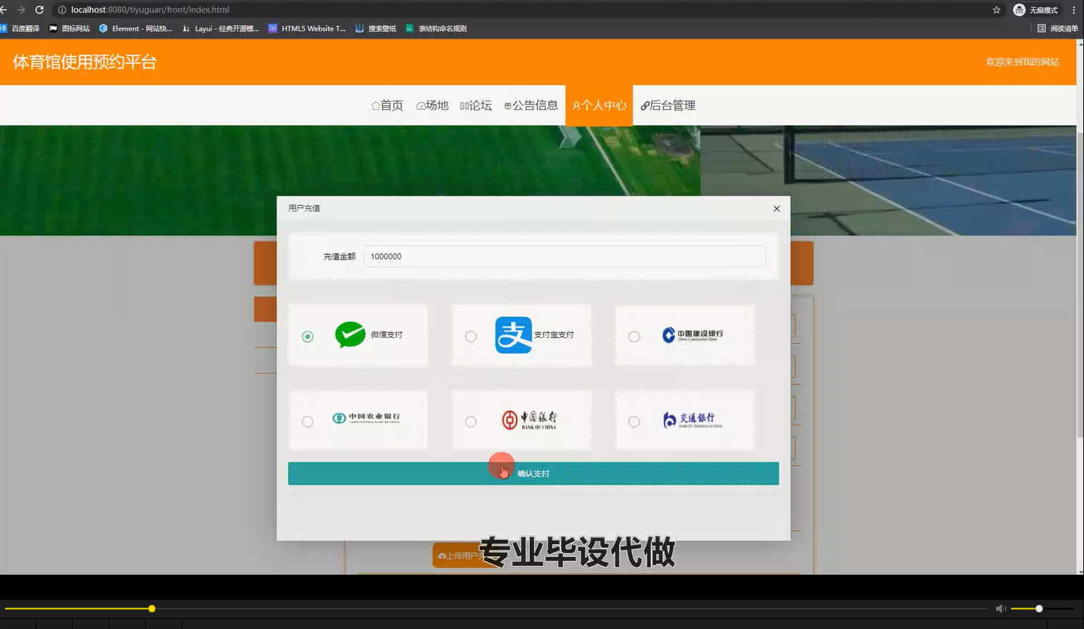Click the Bank of Communications logo
Screen dimensions: 1084x629
(x=694, y=420)
